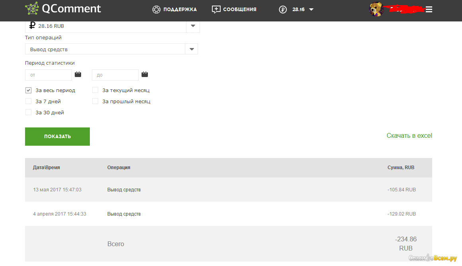Click the QComment logo icon
This screenshot has width=462, height=266.
[32, 9]
